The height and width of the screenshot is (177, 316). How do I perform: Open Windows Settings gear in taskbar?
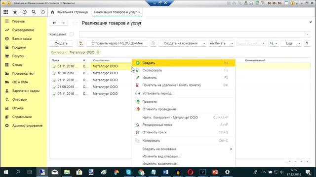point(227,172)
